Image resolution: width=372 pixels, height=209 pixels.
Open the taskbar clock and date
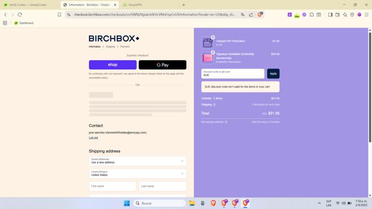point(361,203)
